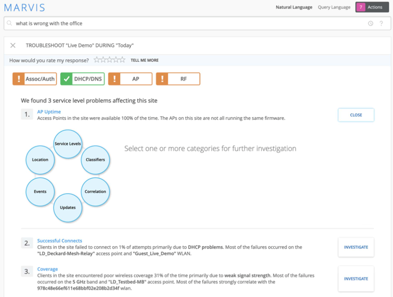Screen dimensions: 393x297
Task: Investigate the Successful Connects problem
Action: (x=356, y=247)
